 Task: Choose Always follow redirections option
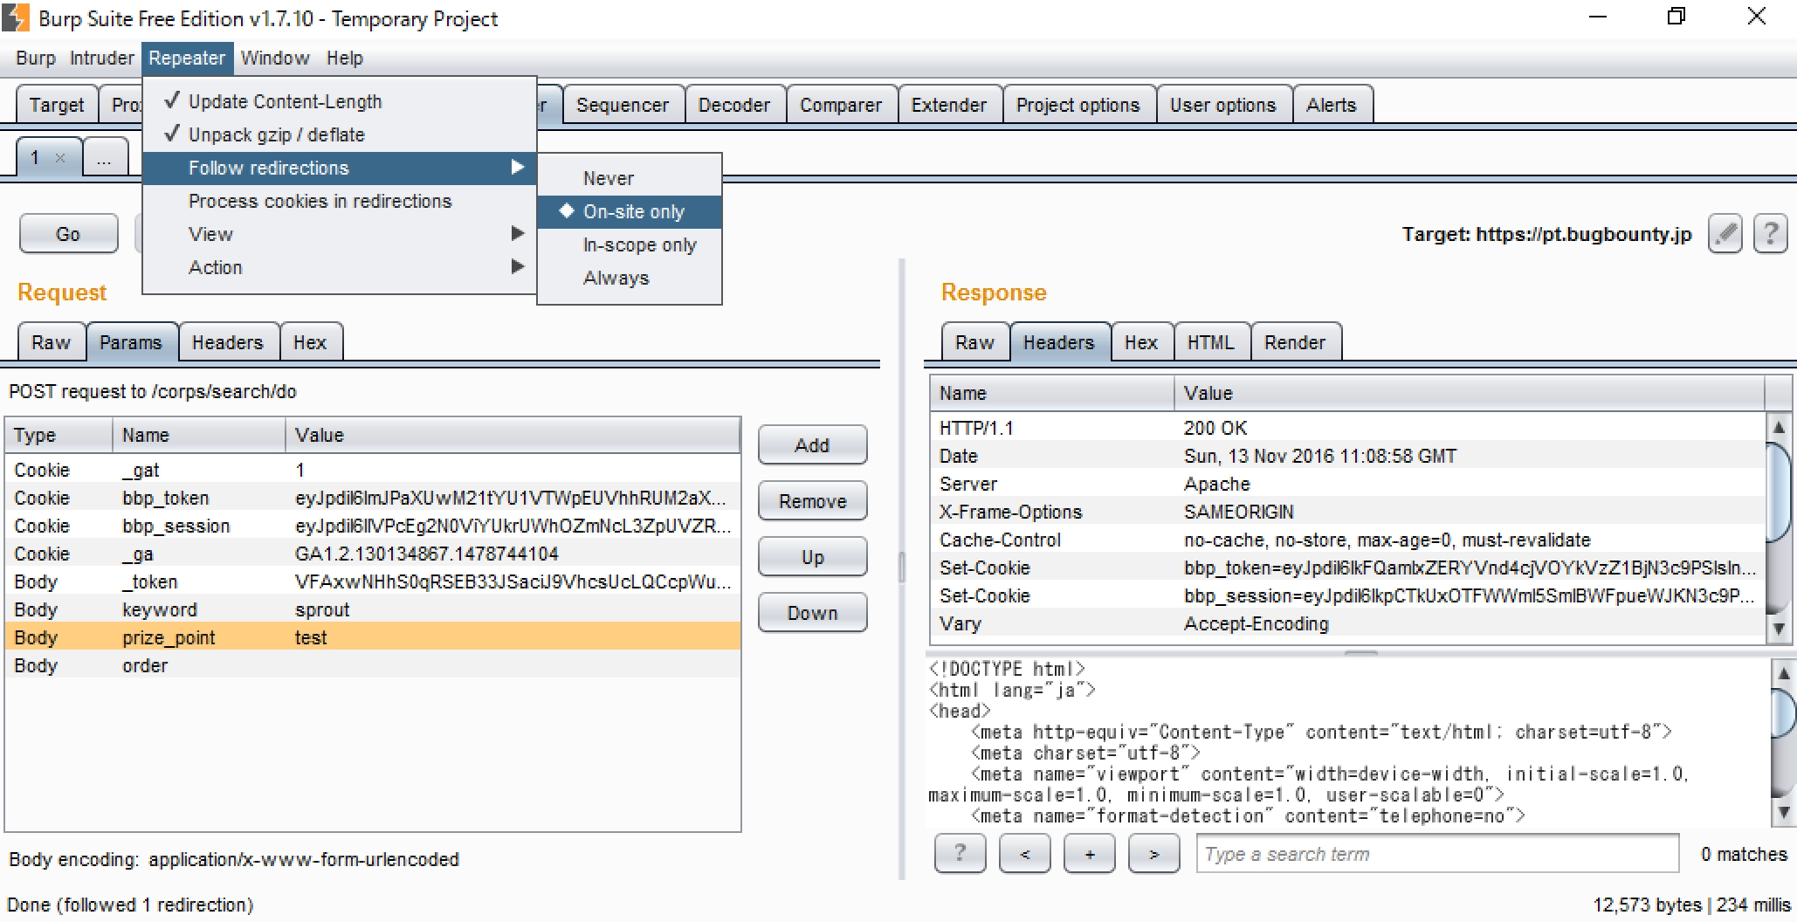click(616, 278)
